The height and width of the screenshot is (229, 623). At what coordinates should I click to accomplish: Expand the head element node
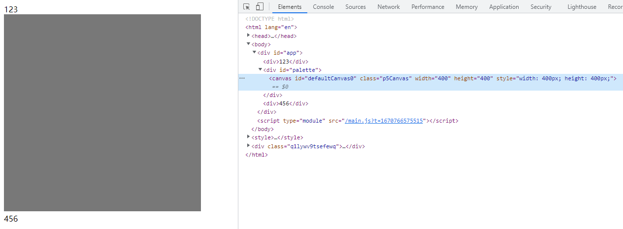(249, 35)
